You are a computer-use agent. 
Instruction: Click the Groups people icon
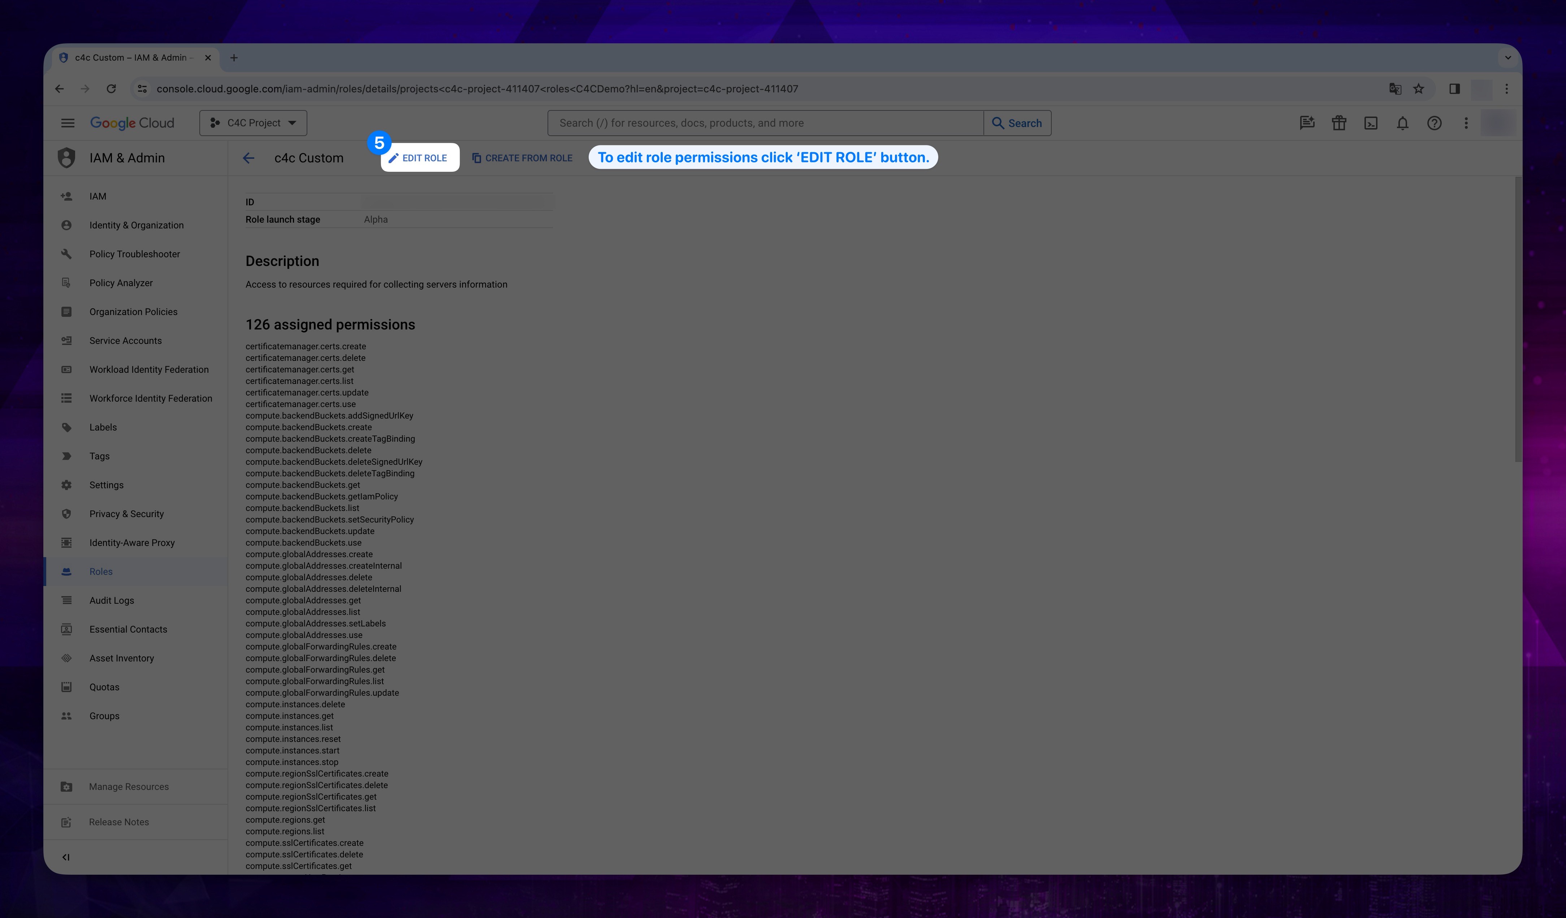(66, 716)
